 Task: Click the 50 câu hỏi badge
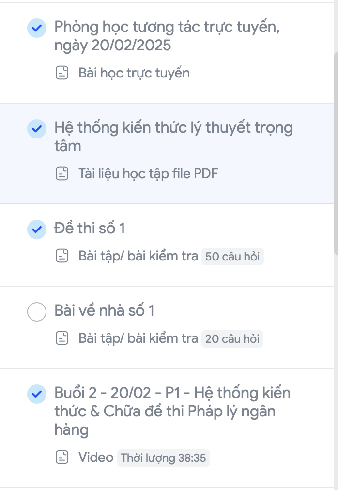point(232,257)
